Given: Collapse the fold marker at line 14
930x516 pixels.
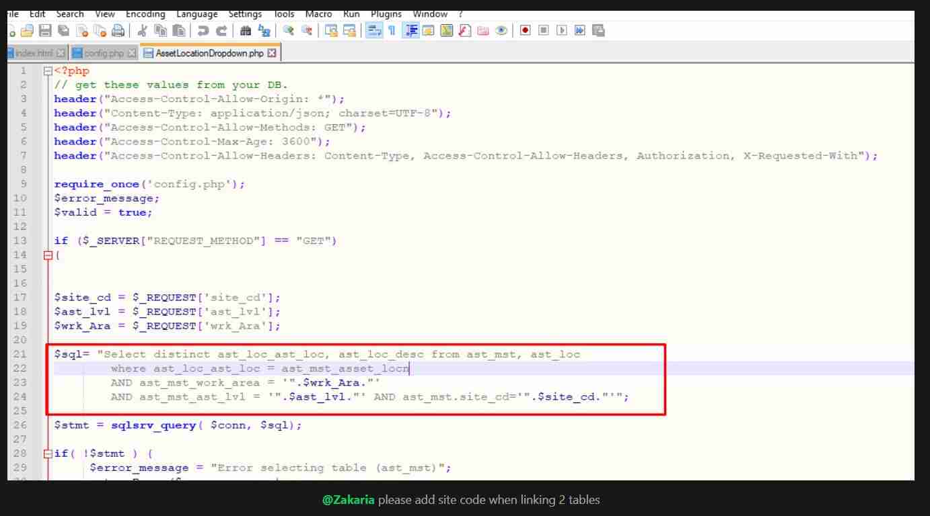Looking at the screenshot, I should click(48, 255).
